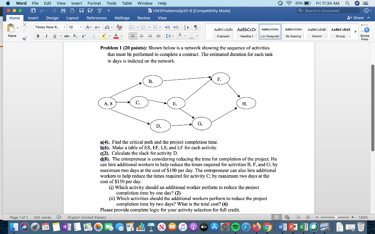Viewport: 375px width, 234px height.
Task: Select the Format Painter brush icon
Action: (x=25, y=38)
